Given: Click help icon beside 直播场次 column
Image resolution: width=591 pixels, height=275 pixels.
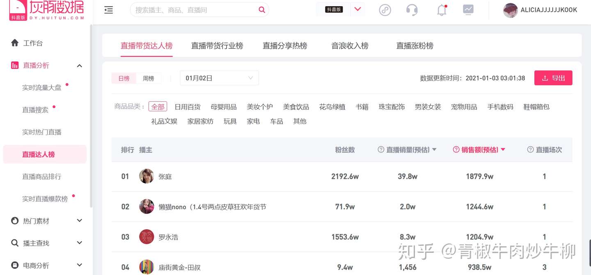Looking at the screenshot, I should click(530, 150).
